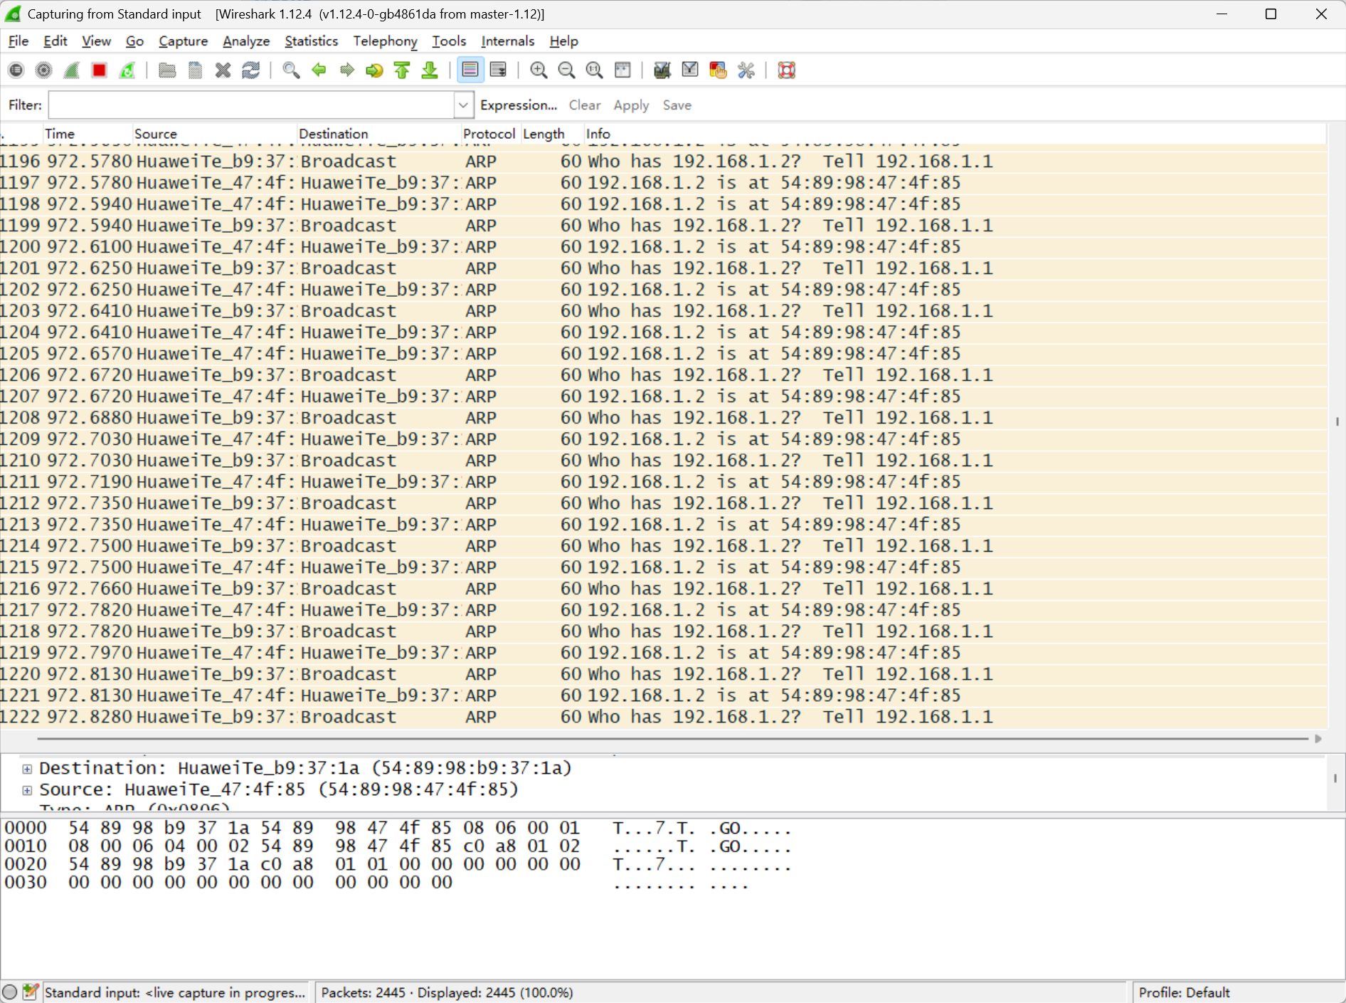Jump to the first packet
The width and height of the screenshot is (1346, 1003).
coord(402,70)
